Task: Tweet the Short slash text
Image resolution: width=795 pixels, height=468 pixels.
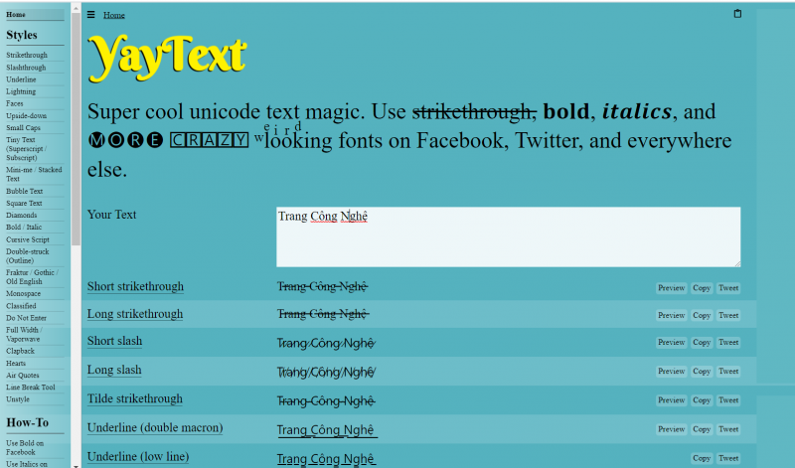Action: point(728,342)
